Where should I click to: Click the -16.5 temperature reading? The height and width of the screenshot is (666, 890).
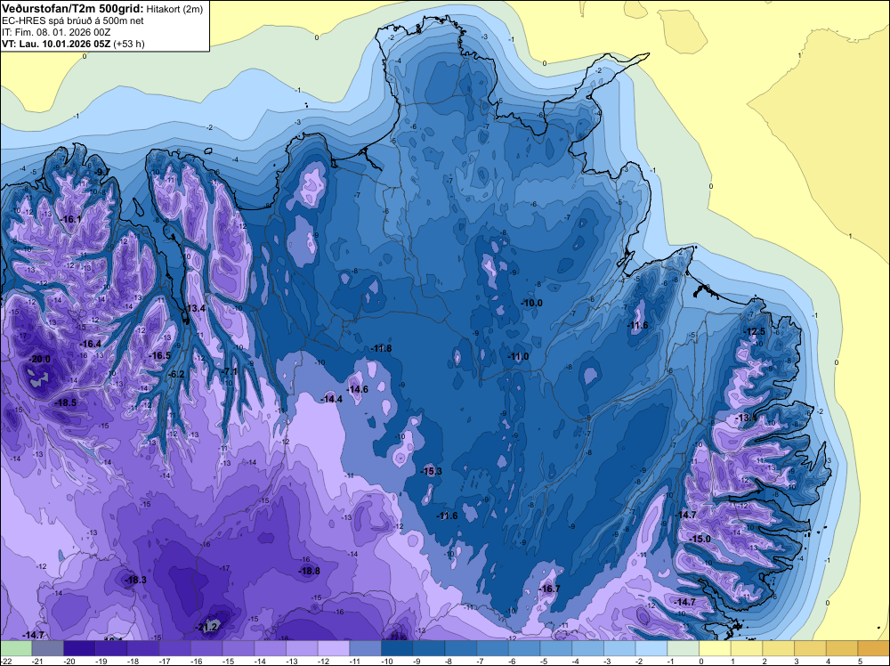pos(159,355)
